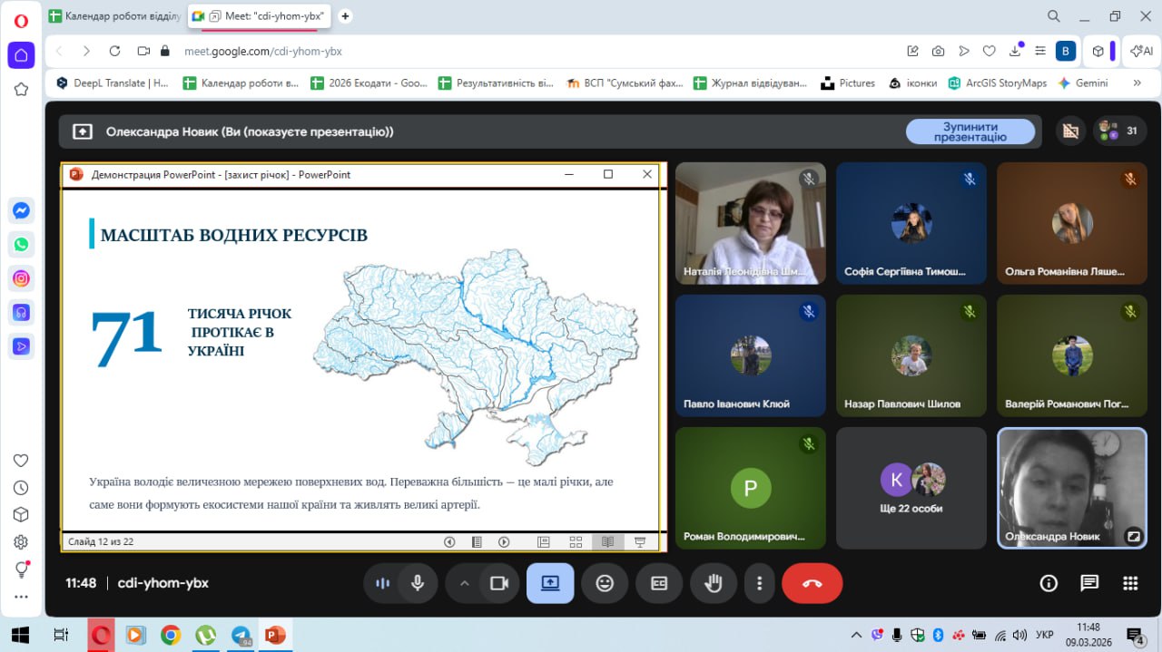Raise hand in the meeting

click(714, 583)
